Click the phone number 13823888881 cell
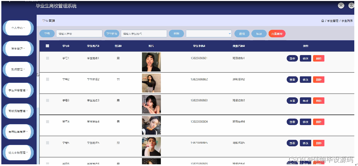Viewport: 358px width, 166px height. pyautogui.click(x=199, y=58)
